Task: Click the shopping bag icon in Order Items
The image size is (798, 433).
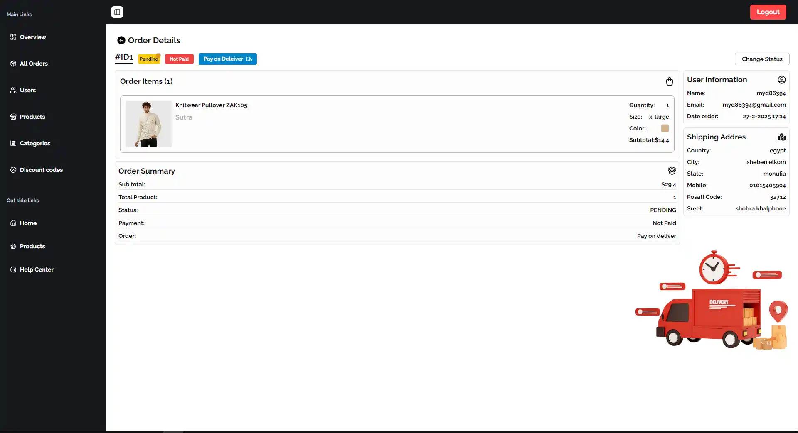Action: click(x=669, y=81)
